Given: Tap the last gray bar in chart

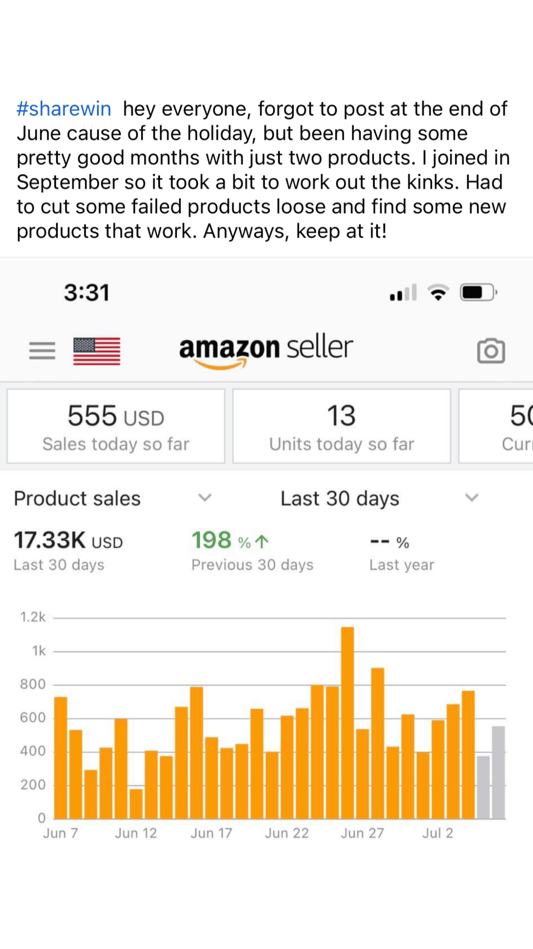Looking at the screenshot, I should pos(498,772).
